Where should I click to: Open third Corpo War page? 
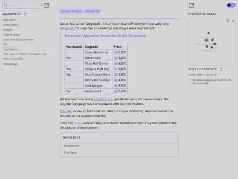13,59
